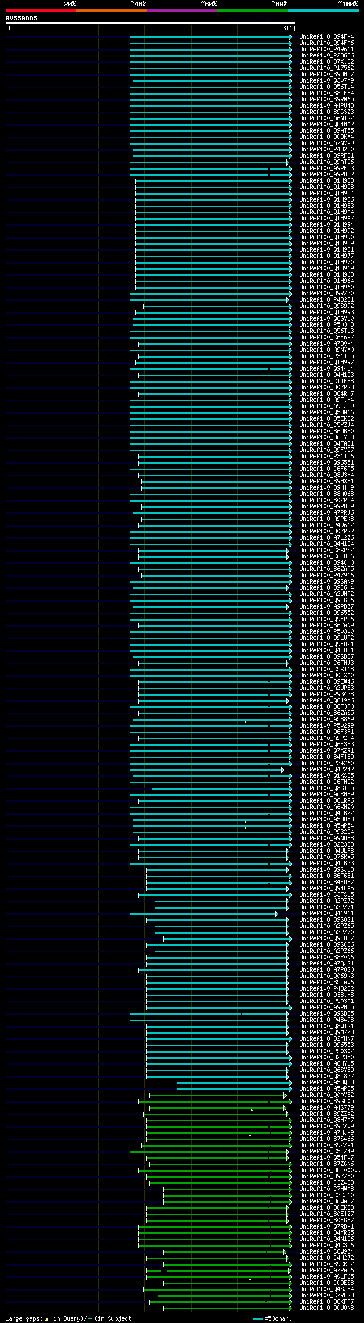
Task: Select the UniRef100_Q76KV5 label
Action: (326, 857)
